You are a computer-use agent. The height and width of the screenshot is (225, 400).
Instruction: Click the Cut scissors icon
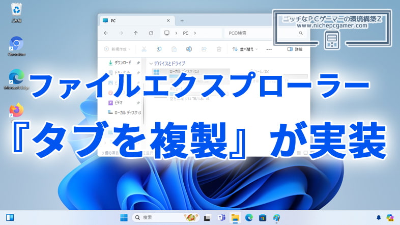point(144,49)
